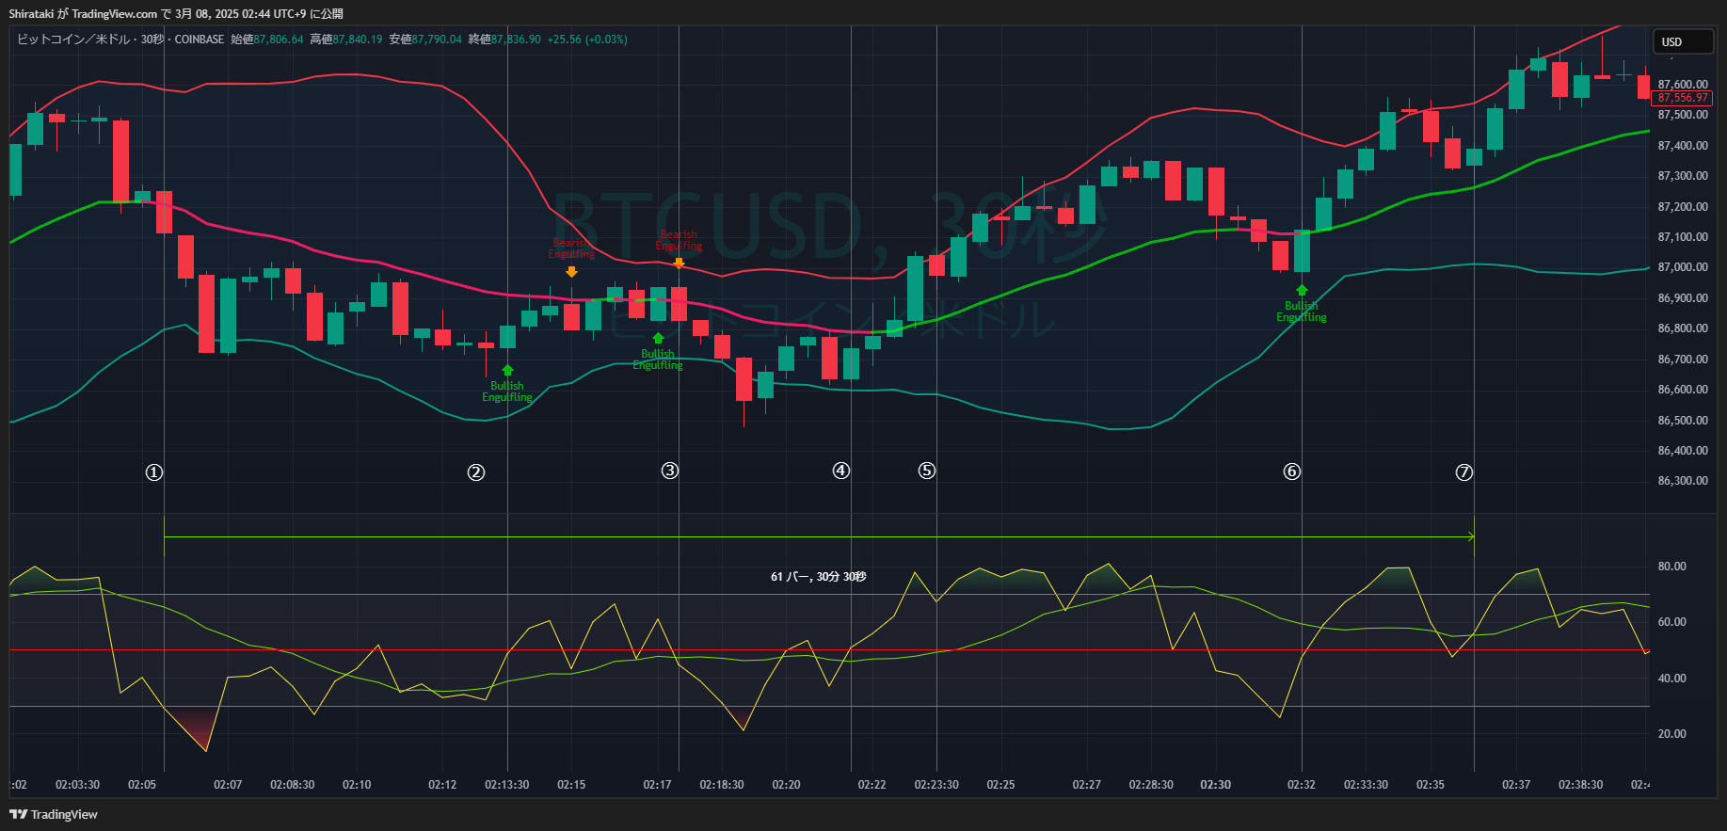This screenshot has height=831, width=1727.
Task: Open the USD currency selector
Action: coord(1684,41)
